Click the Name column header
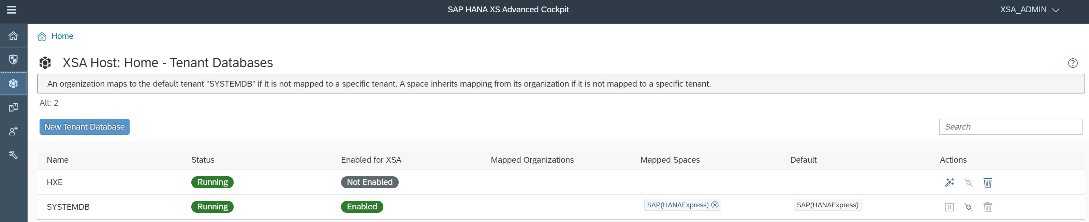This screenshot has height=222, width=1089. [x=58, y=160]
